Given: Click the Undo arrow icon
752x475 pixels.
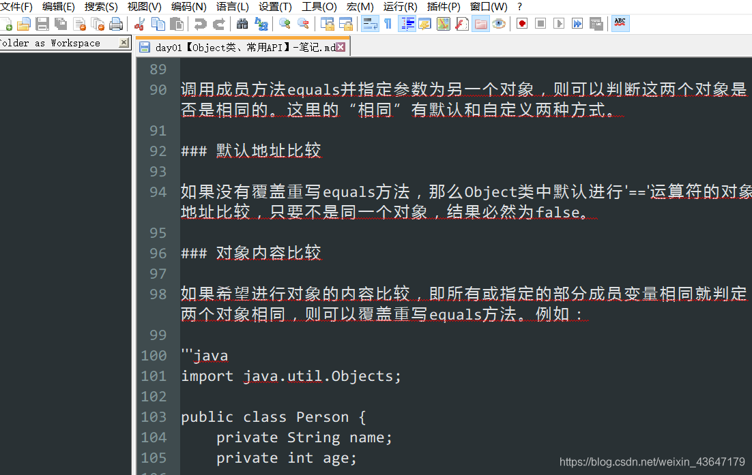Looking at the screenshot, I should (201, 23).
